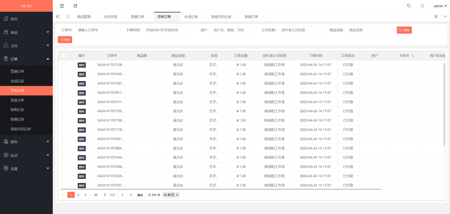The height and width of the screenshot is (214, 450).
Task: Collapse the sidebar with the menu fold icon
Action: (x=62, y=6)
